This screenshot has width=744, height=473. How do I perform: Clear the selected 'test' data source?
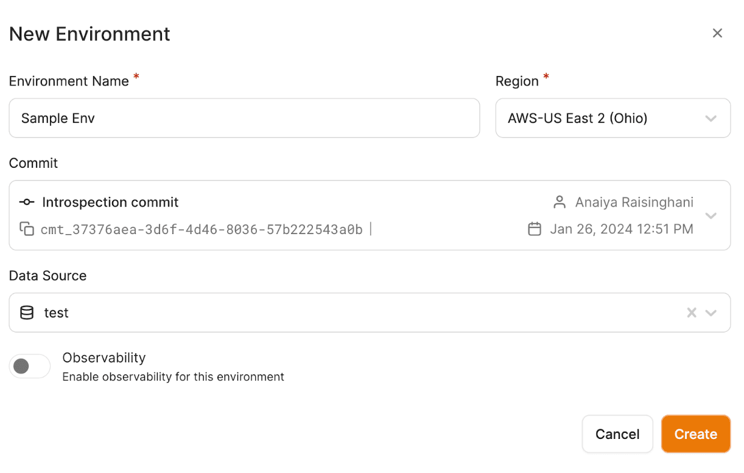coord(692,313)
